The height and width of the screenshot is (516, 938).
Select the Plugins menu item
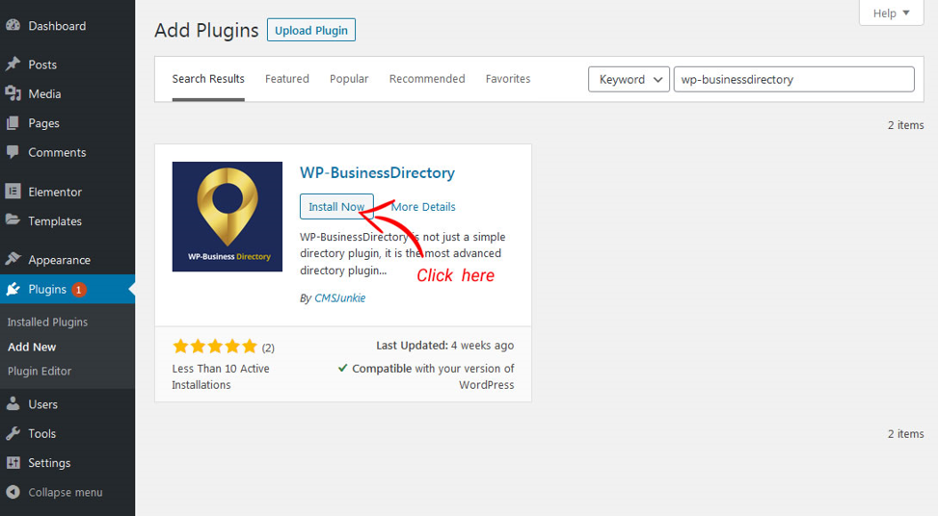(x=67, y=289)
